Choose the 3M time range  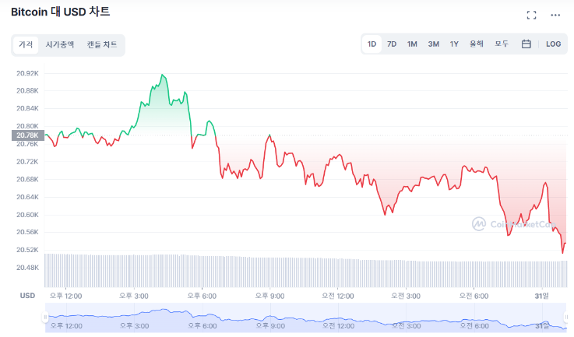(433, 44)
